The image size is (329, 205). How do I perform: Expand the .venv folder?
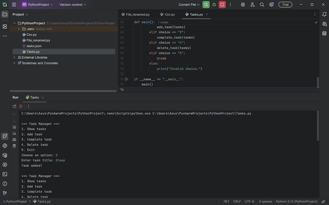click(x=19, y=29)
